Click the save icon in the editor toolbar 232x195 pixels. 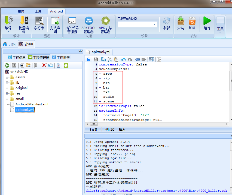[96, 59]
